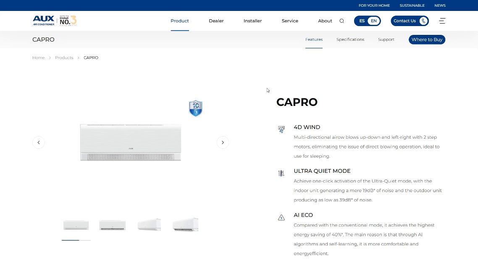478x269 pixels.
Task: Click the Where to Buy button
Action: [x=427, y=40]
